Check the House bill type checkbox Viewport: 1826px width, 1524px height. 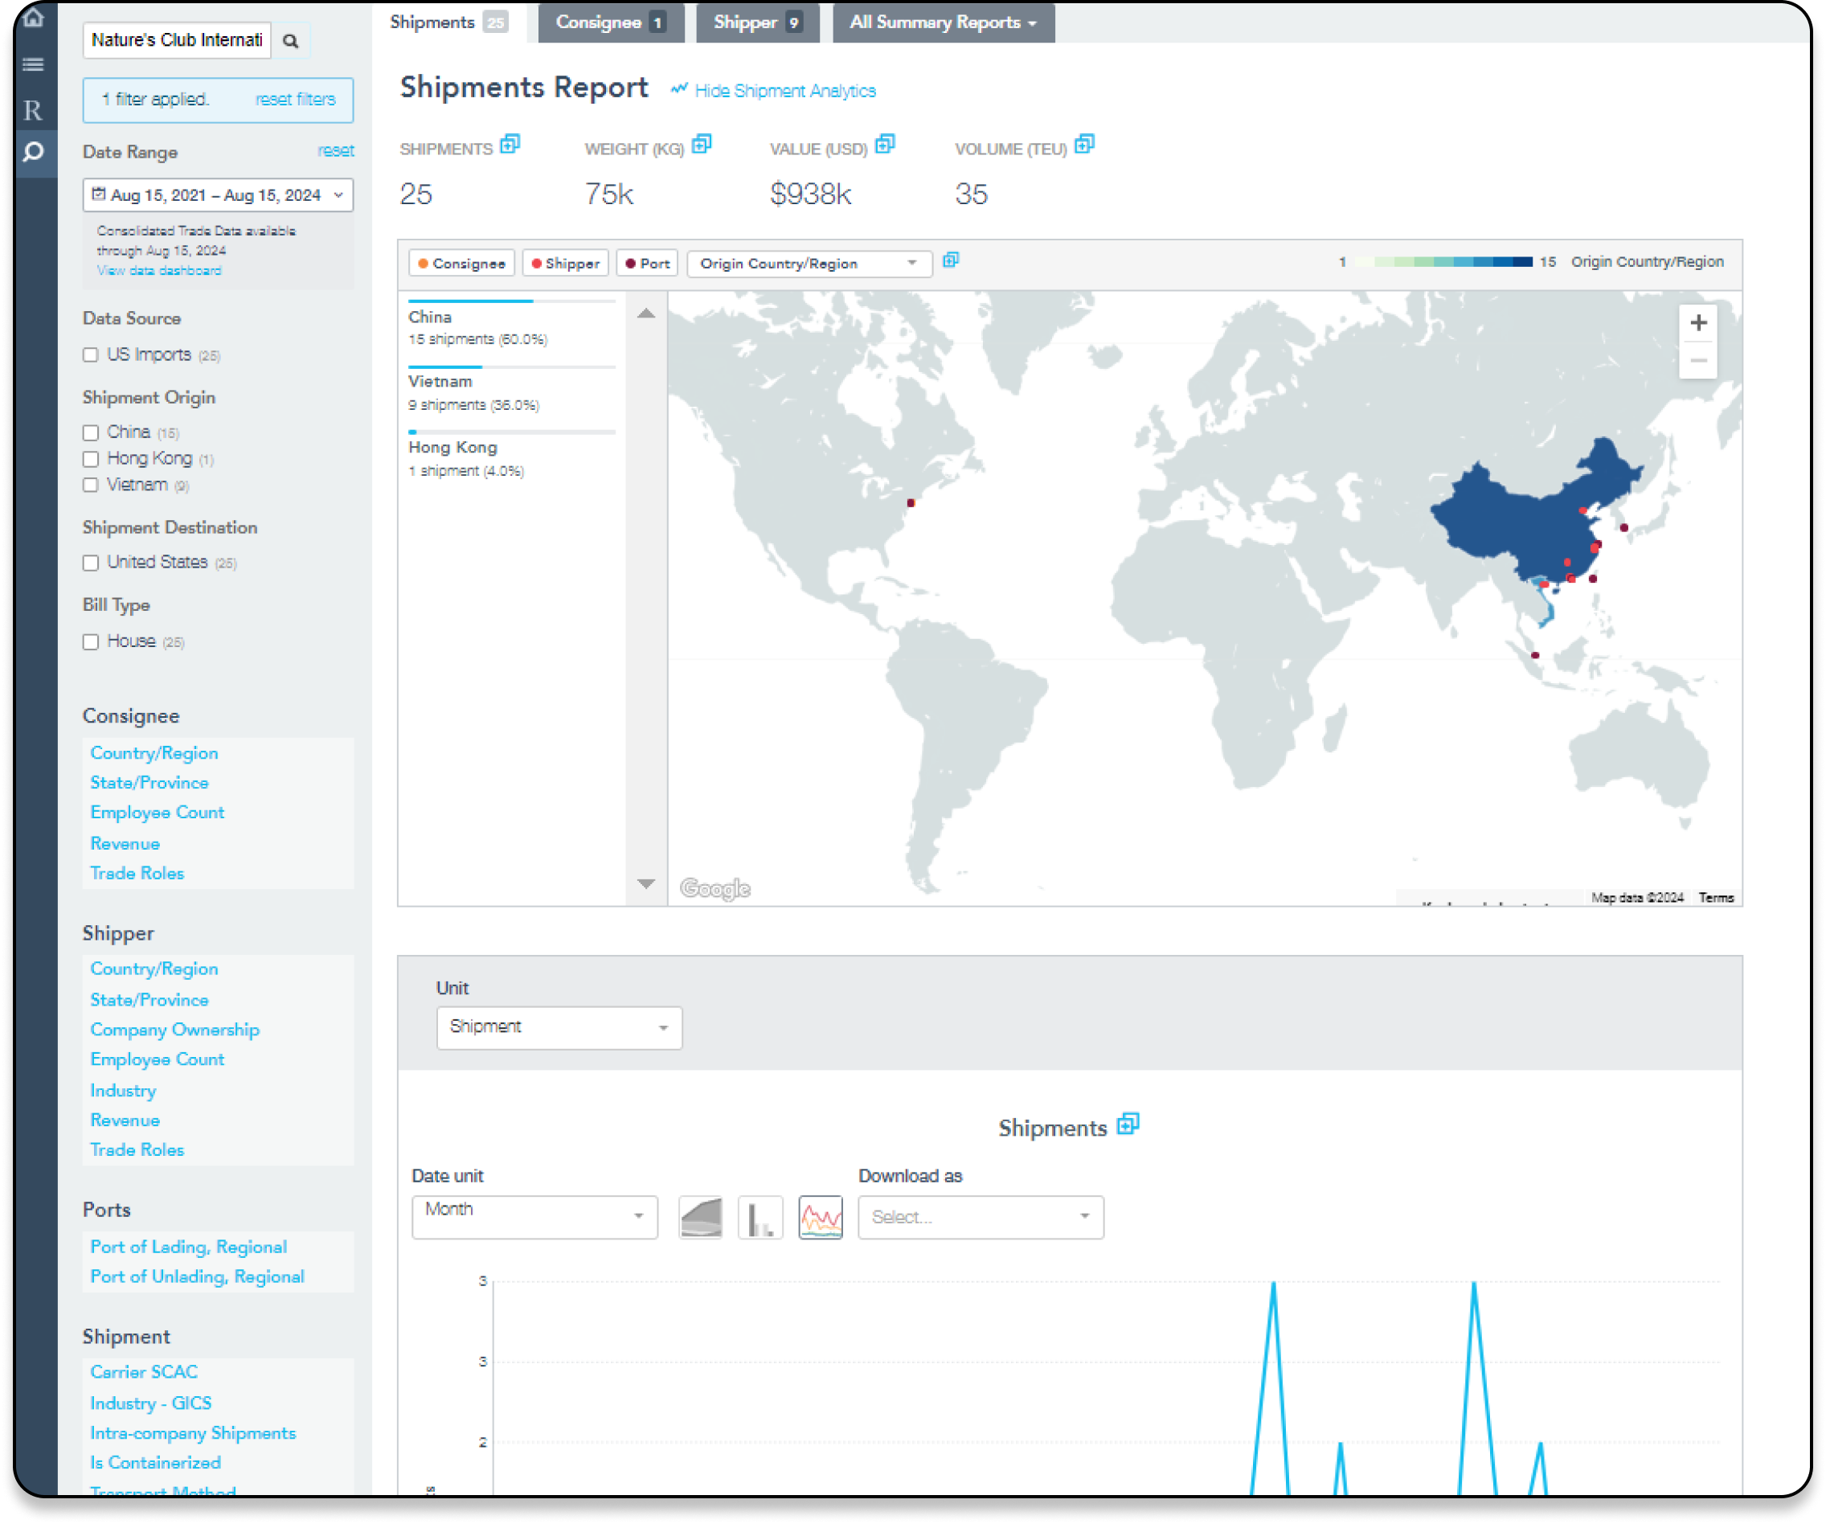[91, 642]
